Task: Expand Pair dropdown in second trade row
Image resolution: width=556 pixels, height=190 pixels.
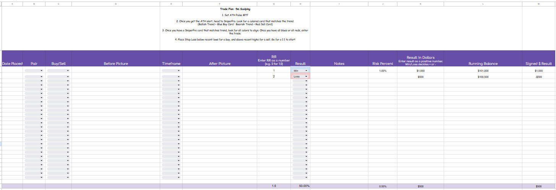Action: point(41,77)
